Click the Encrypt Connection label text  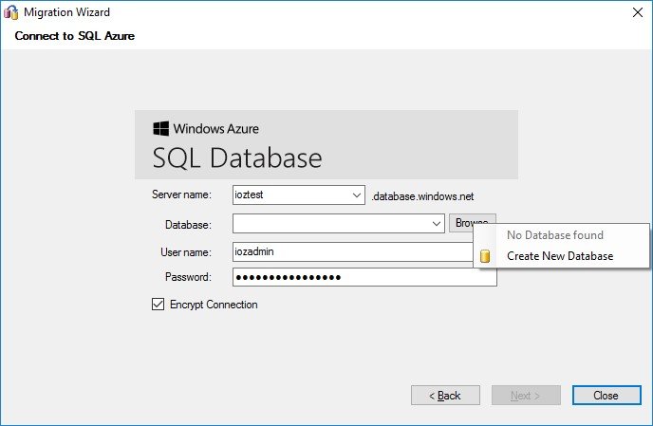pyautogui.click(x=214, y=305)
